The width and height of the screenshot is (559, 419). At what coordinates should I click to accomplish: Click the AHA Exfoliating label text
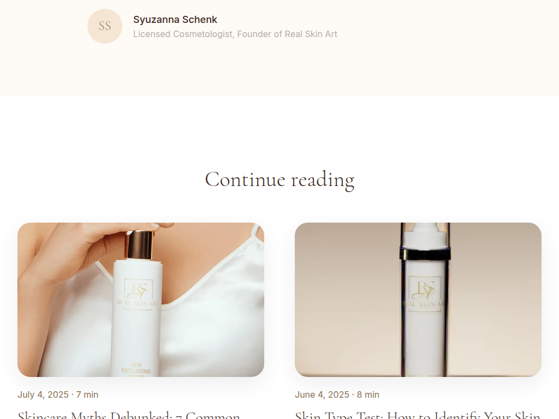pyautogui.click(x=136, y=369)
